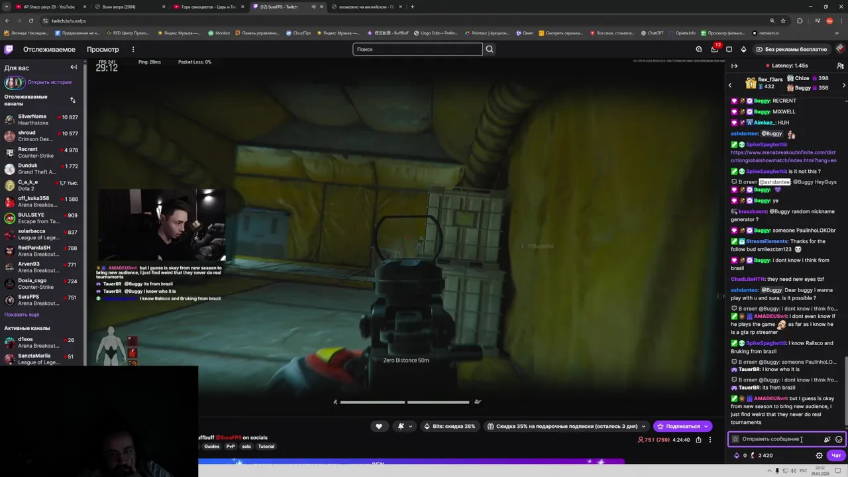
Task: Open solarbacca channel in sidebar
Action: pyautogui.click(x=42, y=235)
